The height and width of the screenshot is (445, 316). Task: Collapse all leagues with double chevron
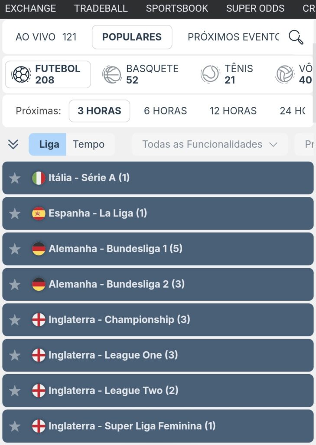coord(13,144)
